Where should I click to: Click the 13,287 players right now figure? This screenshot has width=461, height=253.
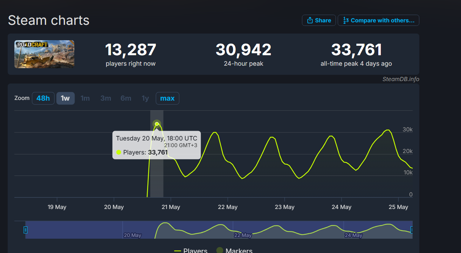131,50
